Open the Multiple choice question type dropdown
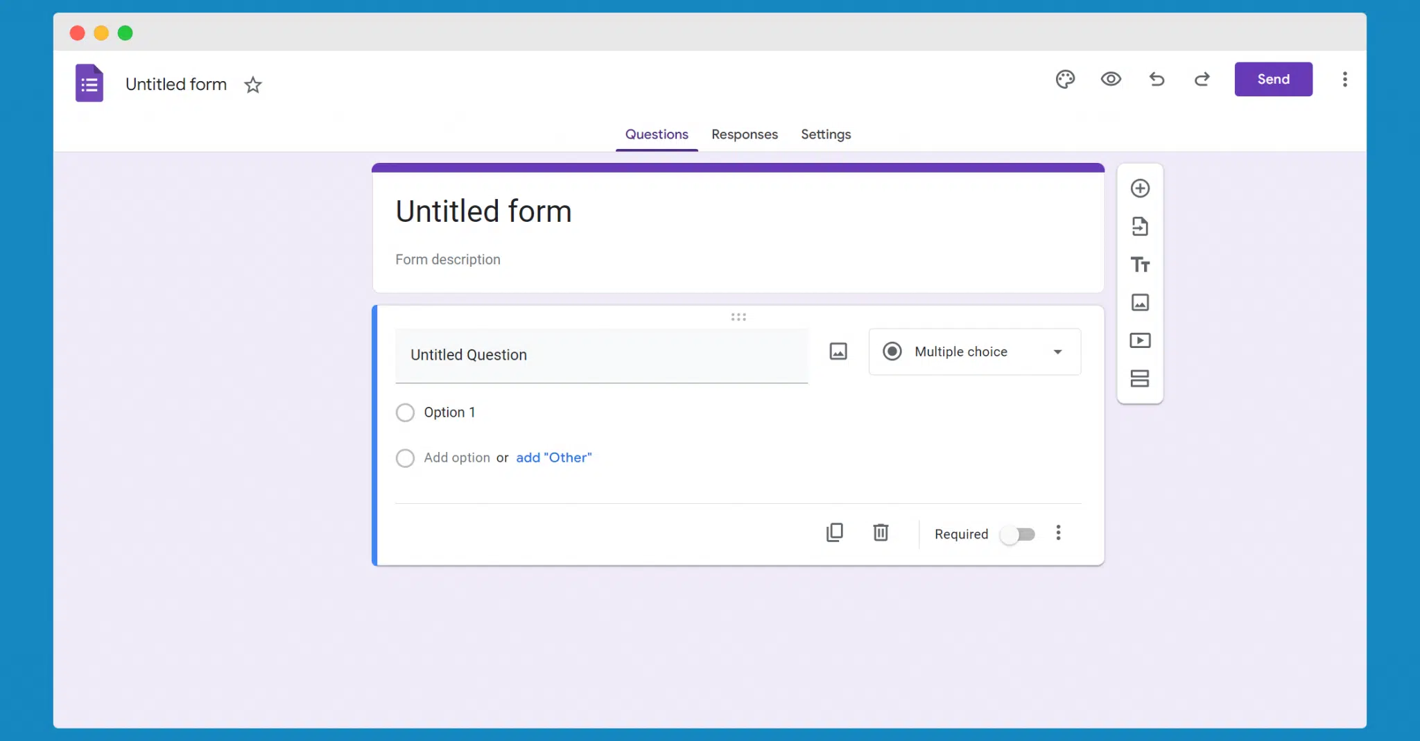The image size is (1420, 741). coord(973,351)
